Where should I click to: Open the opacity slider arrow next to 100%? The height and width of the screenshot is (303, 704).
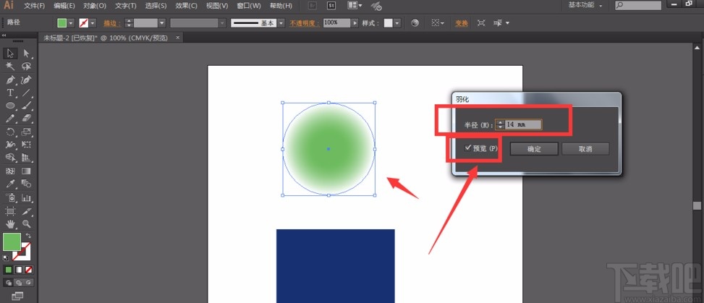(355, 23)
